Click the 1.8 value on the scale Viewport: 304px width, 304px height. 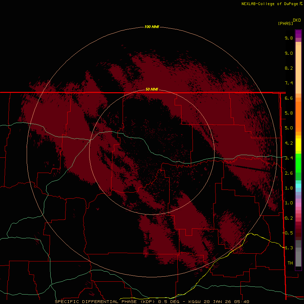point(289,188)
